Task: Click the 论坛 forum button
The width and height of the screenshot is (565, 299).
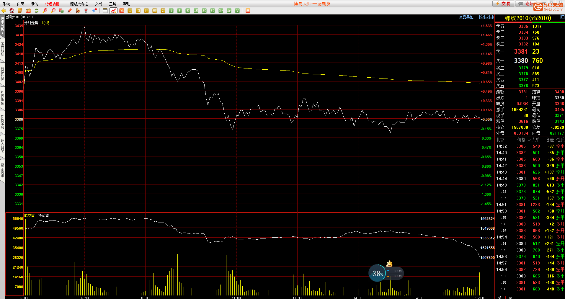Action: click(x=525, y=4)
